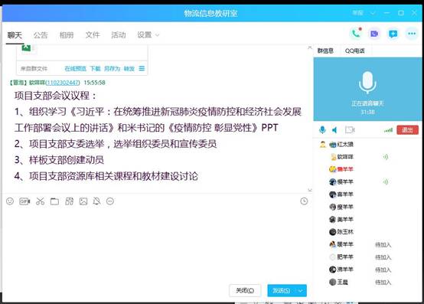Click the GIF sticker icon

click(24, 201)
